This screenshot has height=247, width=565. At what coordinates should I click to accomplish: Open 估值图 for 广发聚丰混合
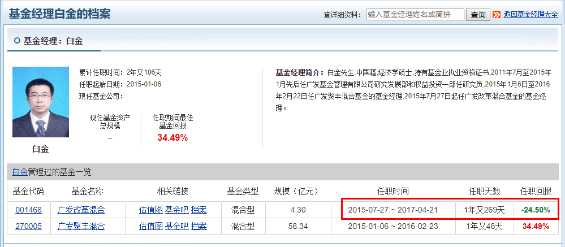[151, 226]
